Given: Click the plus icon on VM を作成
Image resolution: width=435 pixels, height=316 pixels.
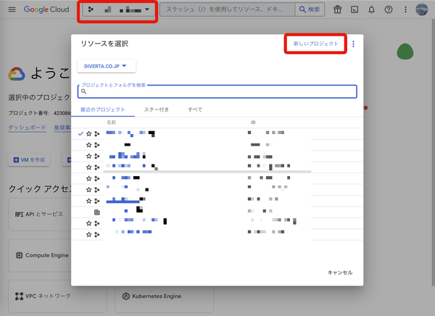Looking at the screenshot, I should coord(16,159).
